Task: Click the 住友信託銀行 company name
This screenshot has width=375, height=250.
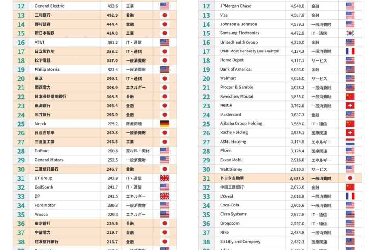Action: pyautogui.click(x=46, y=242)
